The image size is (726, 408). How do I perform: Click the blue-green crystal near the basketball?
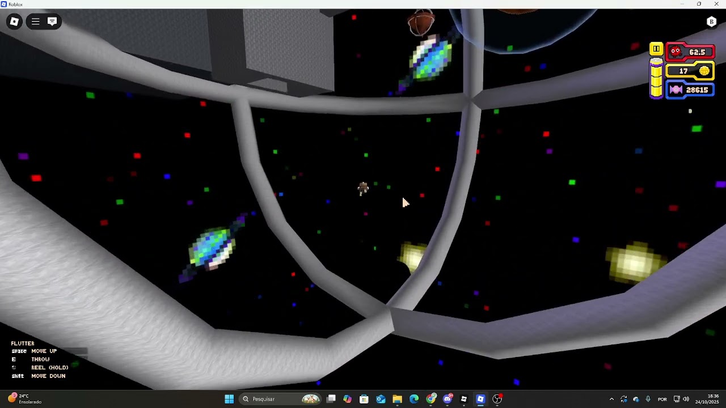point(430,59)
